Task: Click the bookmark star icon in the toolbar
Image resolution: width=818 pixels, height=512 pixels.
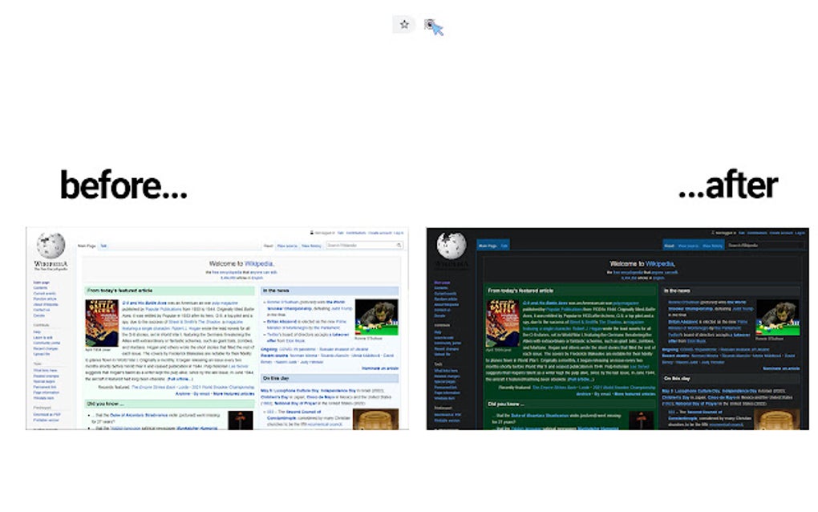Action: [403, 25]
